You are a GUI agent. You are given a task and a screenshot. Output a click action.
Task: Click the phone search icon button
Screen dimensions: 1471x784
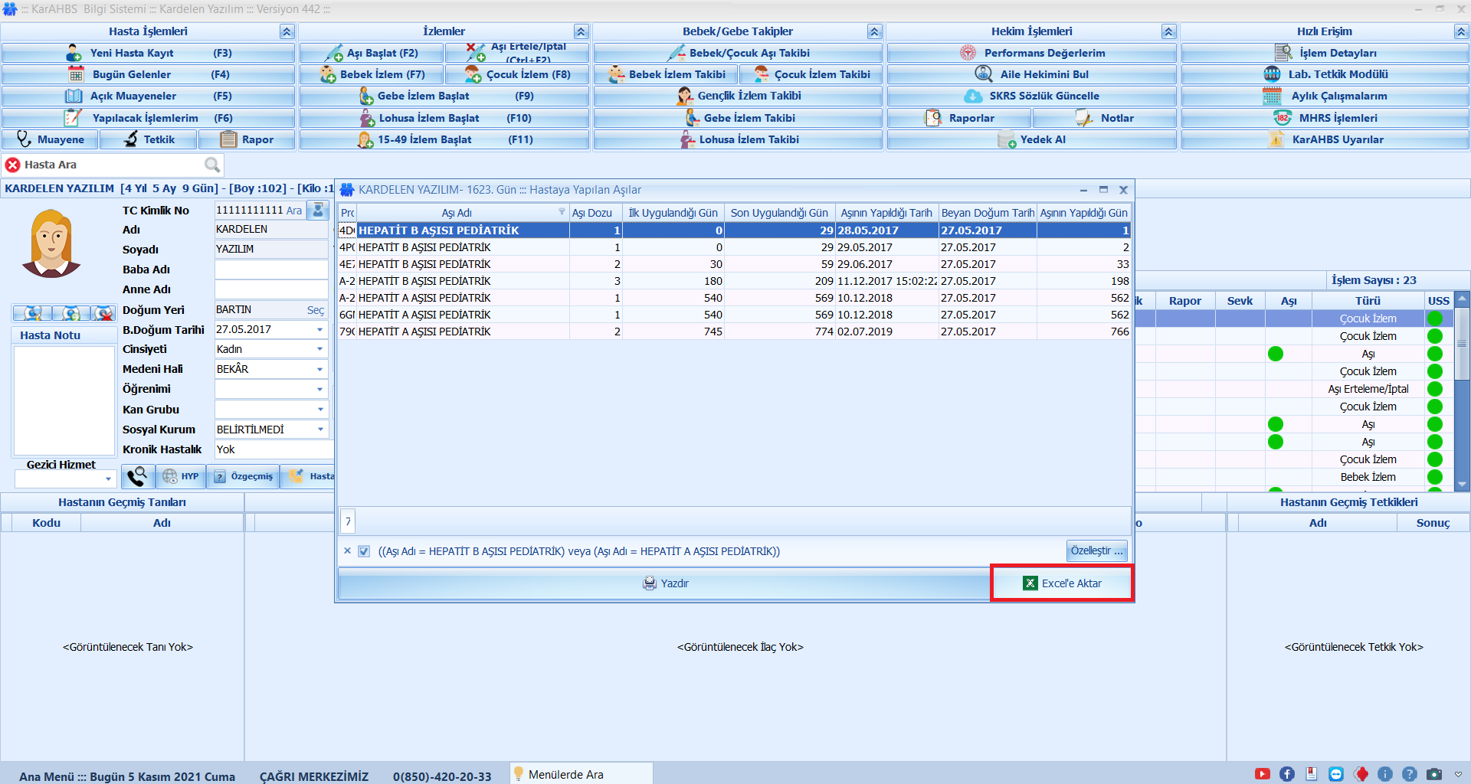tap(137, 476)
